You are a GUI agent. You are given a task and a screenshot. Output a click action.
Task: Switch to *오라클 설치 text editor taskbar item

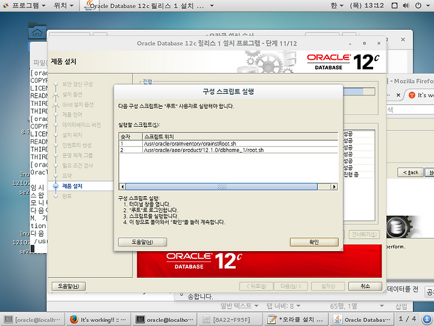(x=295, y=319)
